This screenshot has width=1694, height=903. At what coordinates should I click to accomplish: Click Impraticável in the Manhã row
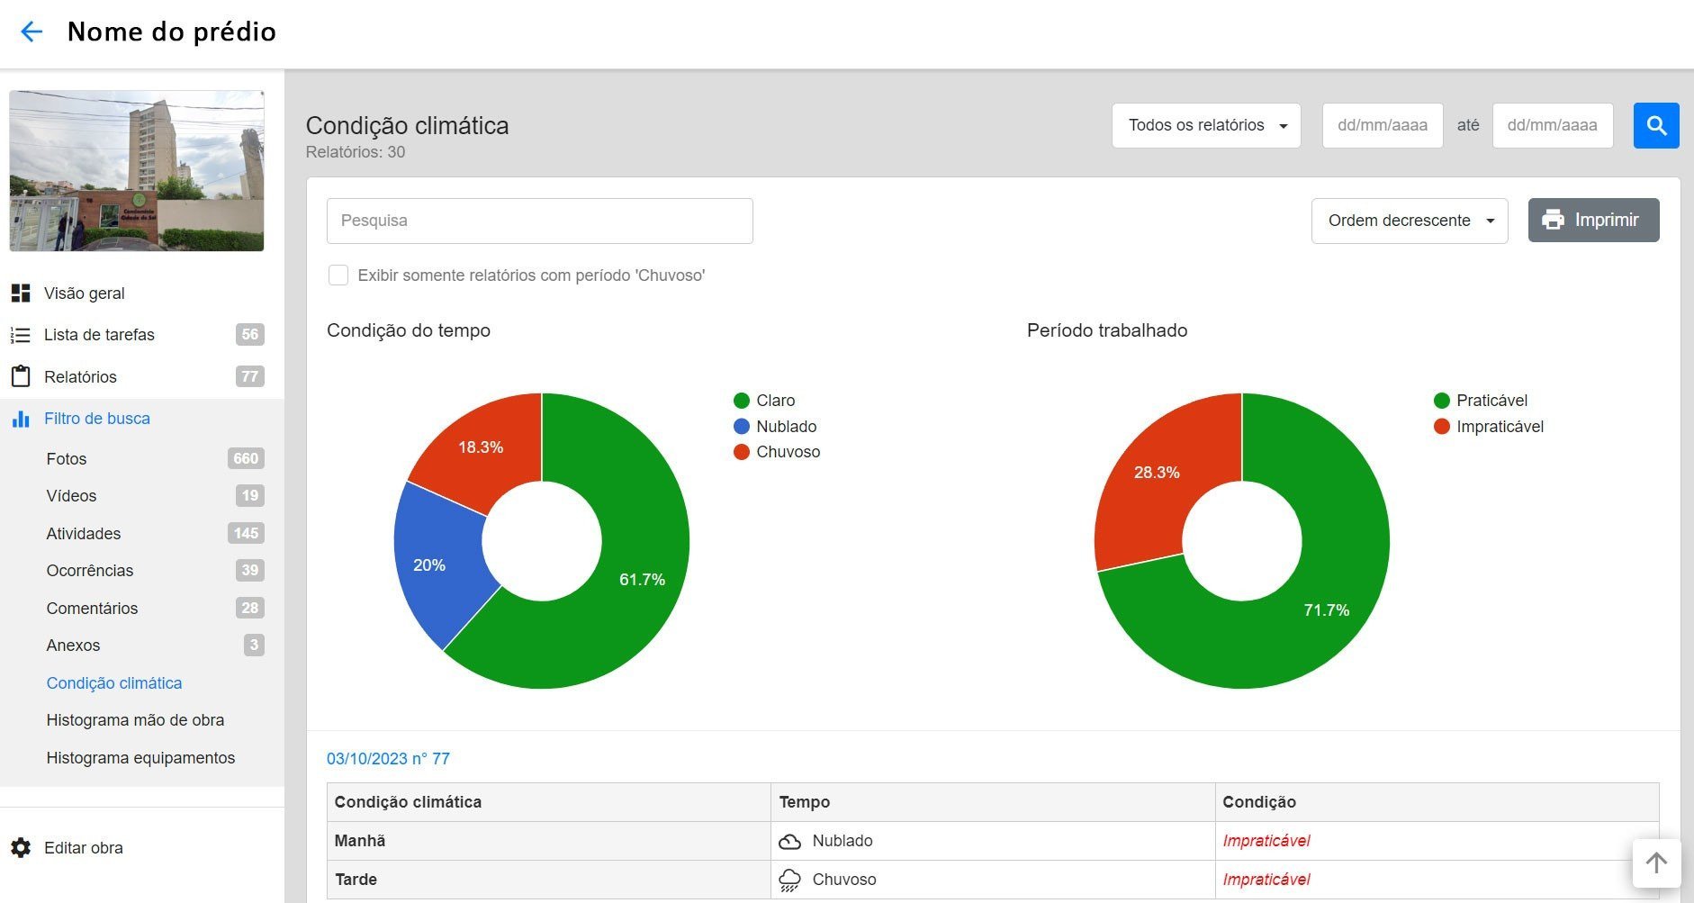(1266, 841)
